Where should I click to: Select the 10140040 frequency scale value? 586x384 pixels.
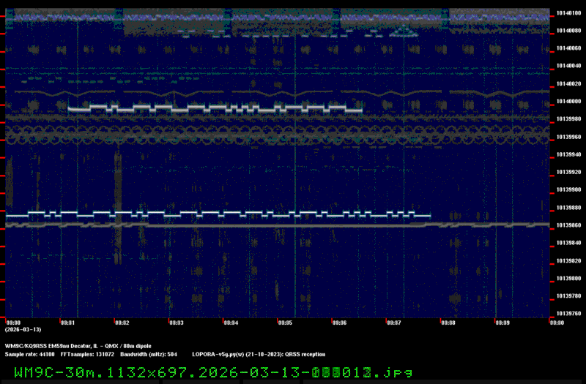568,66
